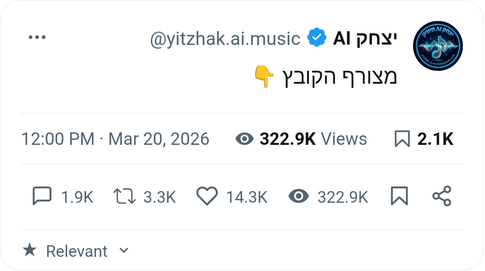This screenshot has width=485, height=271.
Task: Open the more options menu (three dots)
Action: [37, 36]
